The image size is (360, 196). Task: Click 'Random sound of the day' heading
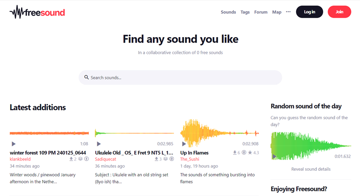[306, 106]
